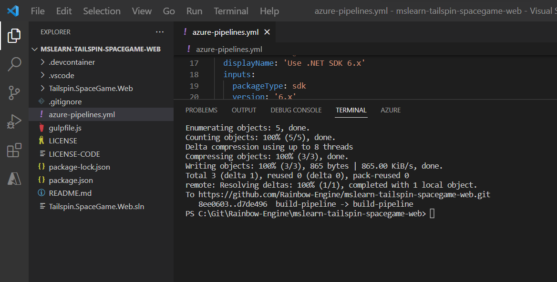557x282 pixels.
Task: Click the packageType key on line 19
Action: 258,86
